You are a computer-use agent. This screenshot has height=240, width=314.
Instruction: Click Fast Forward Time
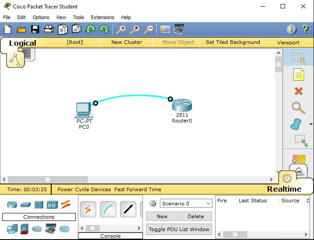point(138,189)
